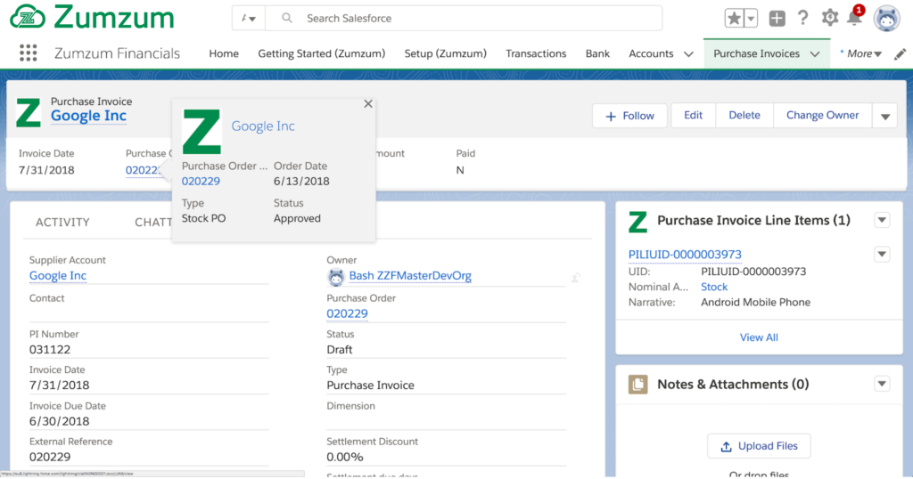Open the search scope dropdown
This screenshot has width=913, height=479.
pos(249,18)
